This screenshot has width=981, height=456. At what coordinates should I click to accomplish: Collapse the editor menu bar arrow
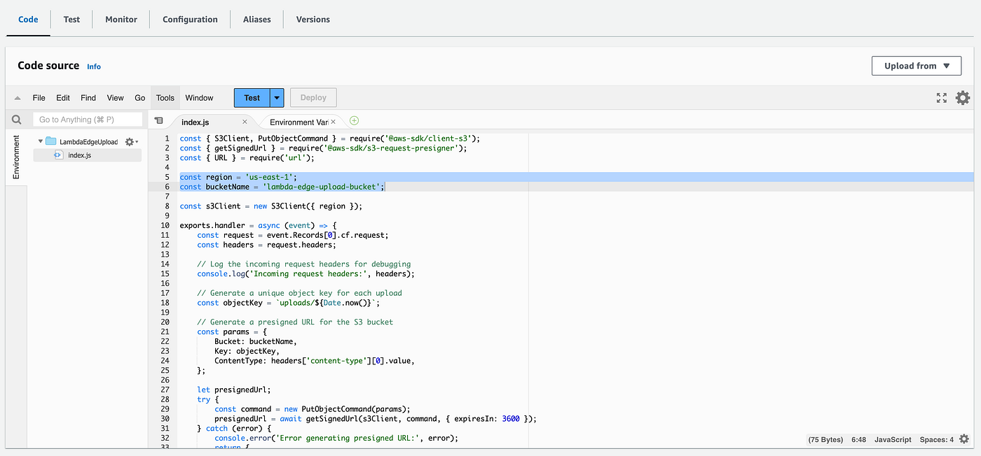click(x=17, y=98)
